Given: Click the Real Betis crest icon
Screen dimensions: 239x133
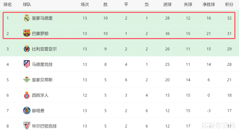Looking at the screenshot, I should point(27,80).
